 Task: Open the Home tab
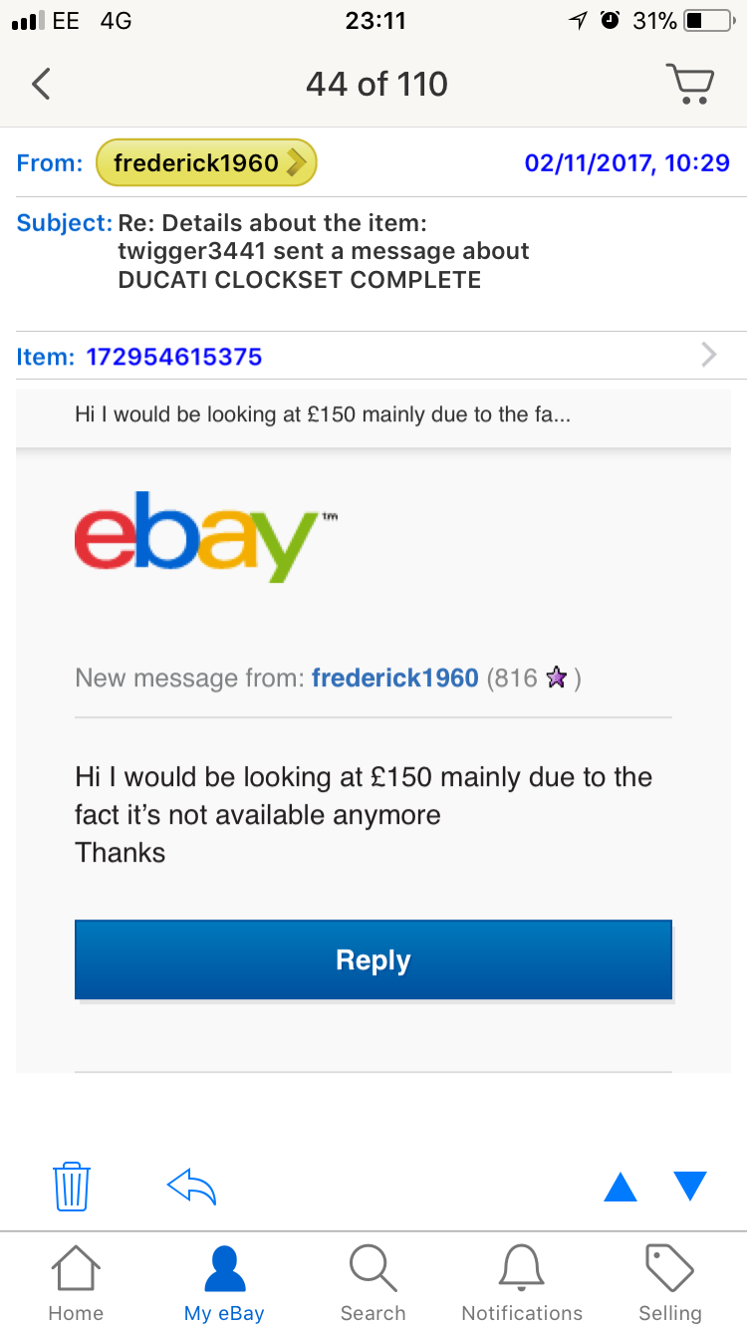pos(76,1285)
